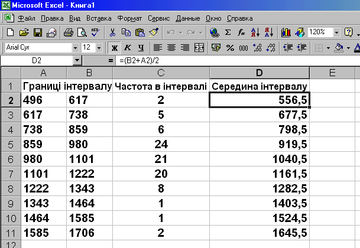Sort ascending with the A-Z icon
The height and width of the screenshot is (248, 360).
(255, 32)
